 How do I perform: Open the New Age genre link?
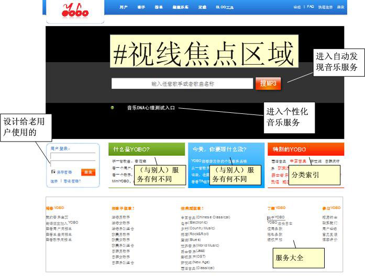click(195, 262)
